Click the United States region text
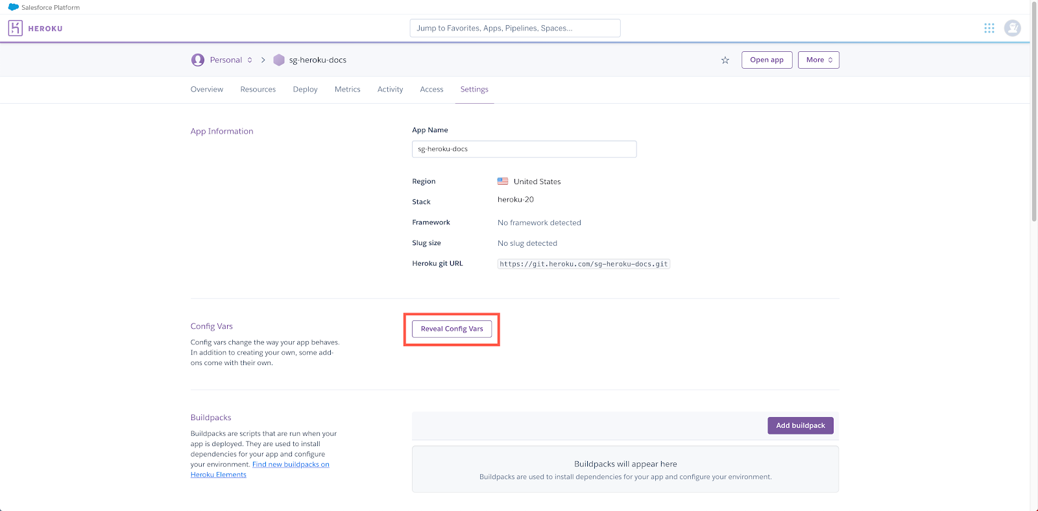 537,182
